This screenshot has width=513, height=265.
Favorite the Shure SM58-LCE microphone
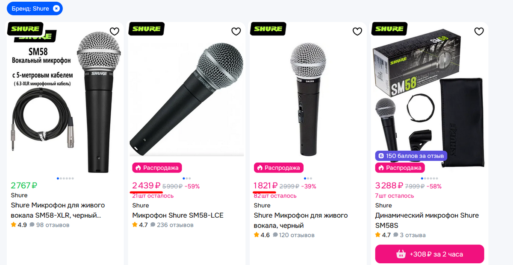[236, 31]
